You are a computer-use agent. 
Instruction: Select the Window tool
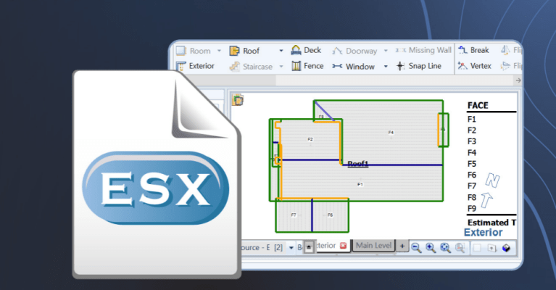tap(354, 66)
